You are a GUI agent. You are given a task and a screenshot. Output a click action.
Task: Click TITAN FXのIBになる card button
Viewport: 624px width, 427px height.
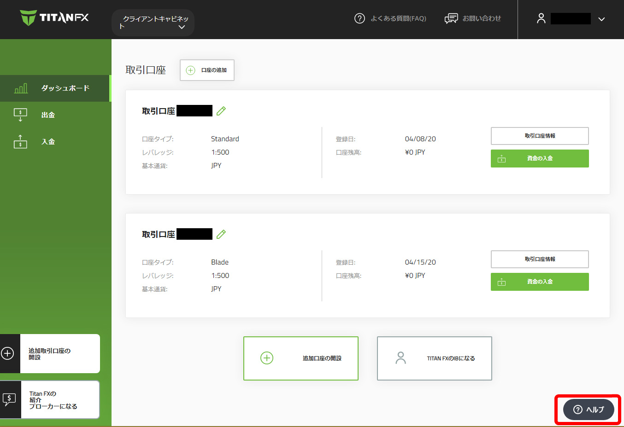coord(435,358)
